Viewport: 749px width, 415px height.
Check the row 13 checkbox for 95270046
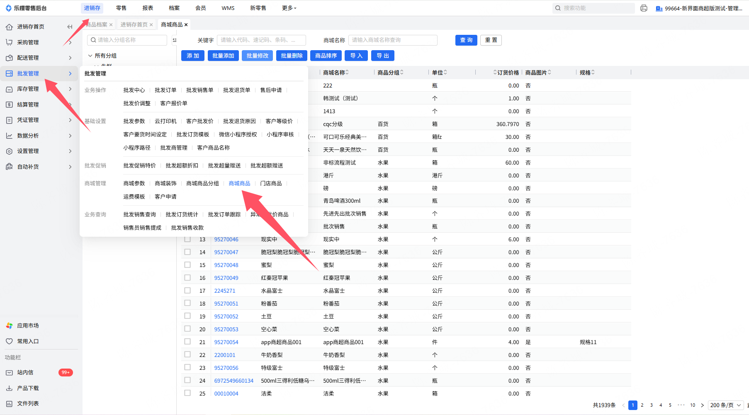[x=187, y=239]
